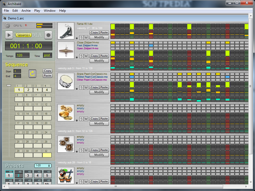
Task: Select sequence slot 2 containing pattern 2
Action: [28, 90]
